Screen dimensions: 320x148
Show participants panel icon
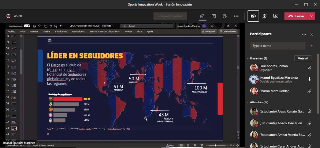pos(202,16)
